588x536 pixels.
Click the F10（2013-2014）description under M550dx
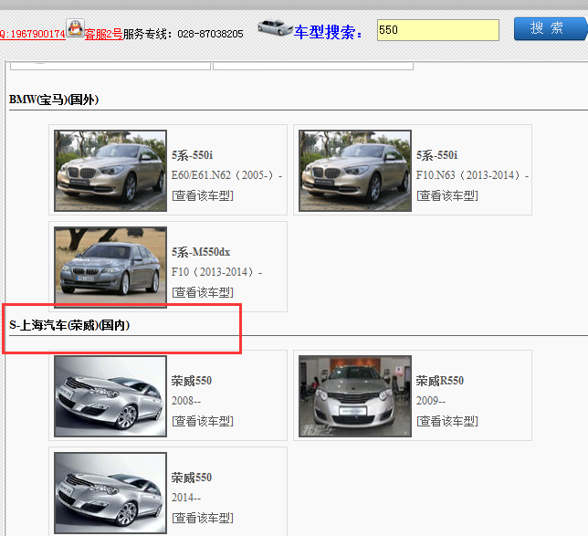216,272
